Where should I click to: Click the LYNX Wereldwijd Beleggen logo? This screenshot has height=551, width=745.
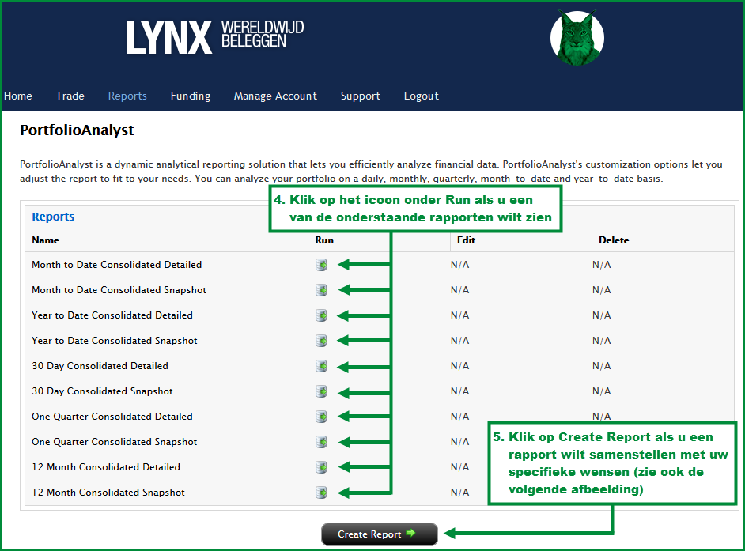(x=215, y=36)
